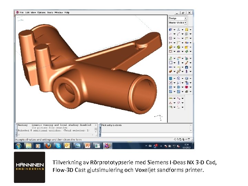This screenshot has width=248, height=186.
Task: Click the three blue arrows icon
Action: point(170,67)
